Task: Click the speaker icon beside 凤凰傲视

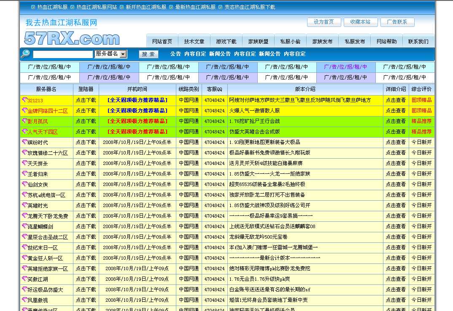Action: click(x=24, y=300)
